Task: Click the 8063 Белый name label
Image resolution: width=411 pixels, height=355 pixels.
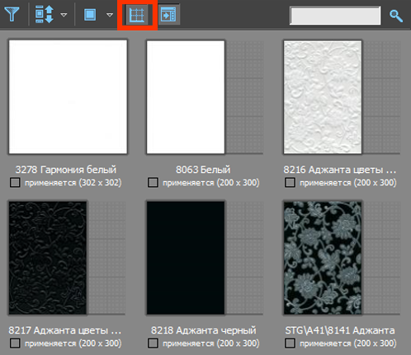Action: point(203,170)
